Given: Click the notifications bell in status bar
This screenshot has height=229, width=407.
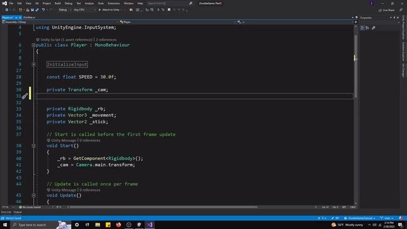Looking at the screenshot, I should pyautogui.click(x=401, y=218).
